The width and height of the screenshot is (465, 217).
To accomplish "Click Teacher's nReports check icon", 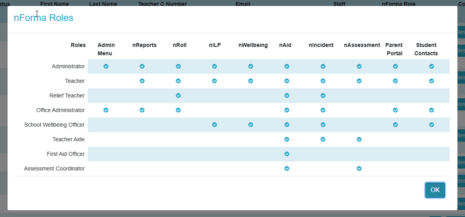I will 142,81.
